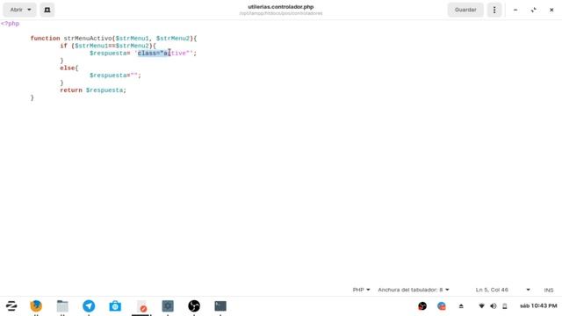562x316 pixels.
Task: Click the $strMenu2 parameter in function header
Action: (x=173, y=39)
